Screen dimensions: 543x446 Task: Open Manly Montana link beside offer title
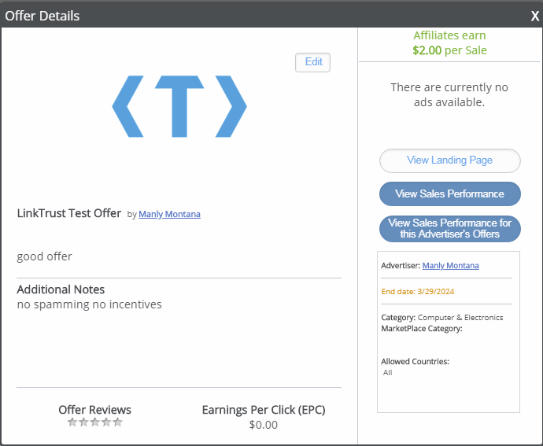click(169, 214)
